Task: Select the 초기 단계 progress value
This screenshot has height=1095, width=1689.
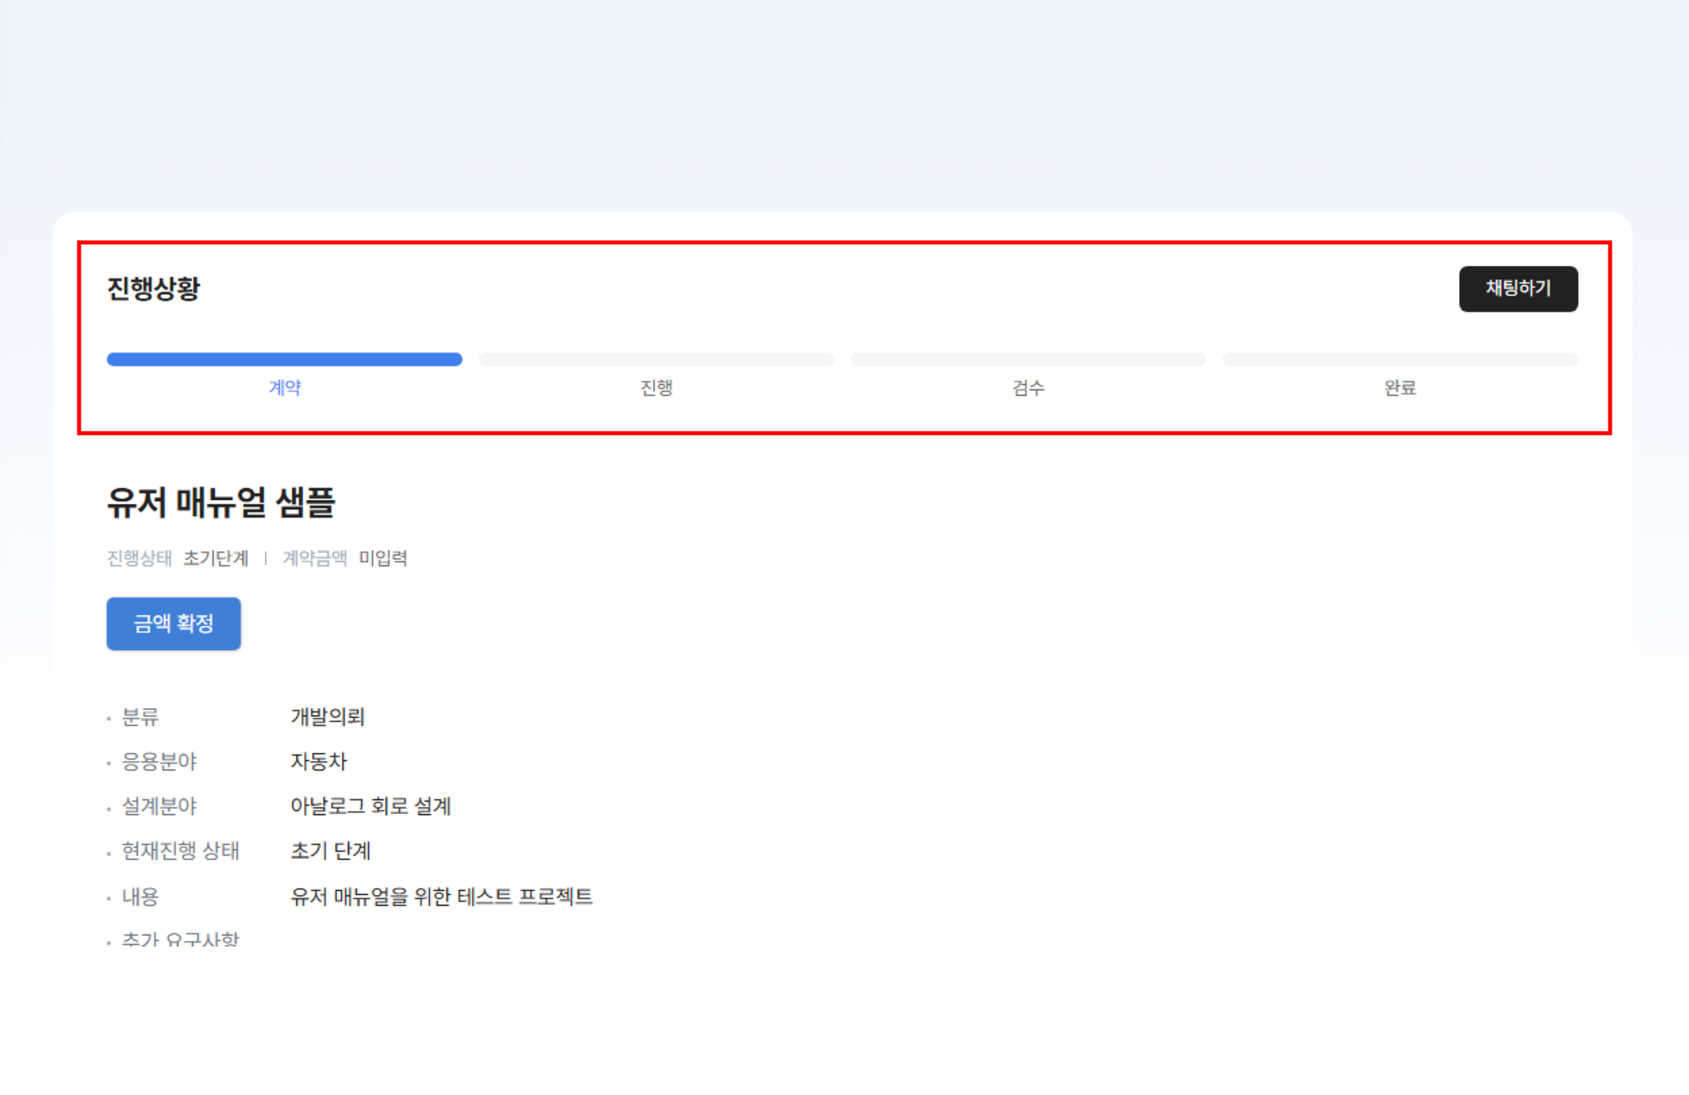Action: click(x=330, y=851)
